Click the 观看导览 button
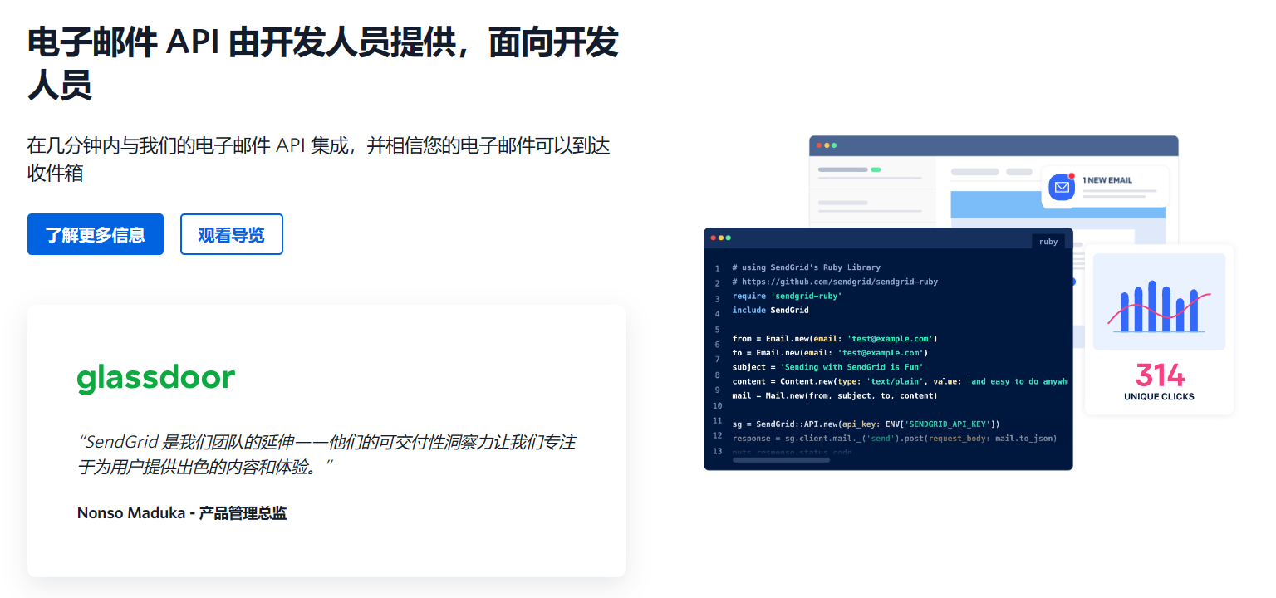 click(232, 234)
